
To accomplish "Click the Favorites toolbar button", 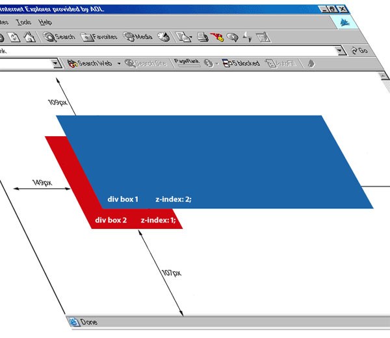I will (99, 37).
